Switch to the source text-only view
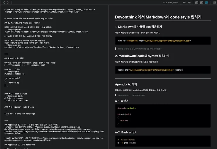The height and width of the screenshot is (149, 217). click(202, 3)
